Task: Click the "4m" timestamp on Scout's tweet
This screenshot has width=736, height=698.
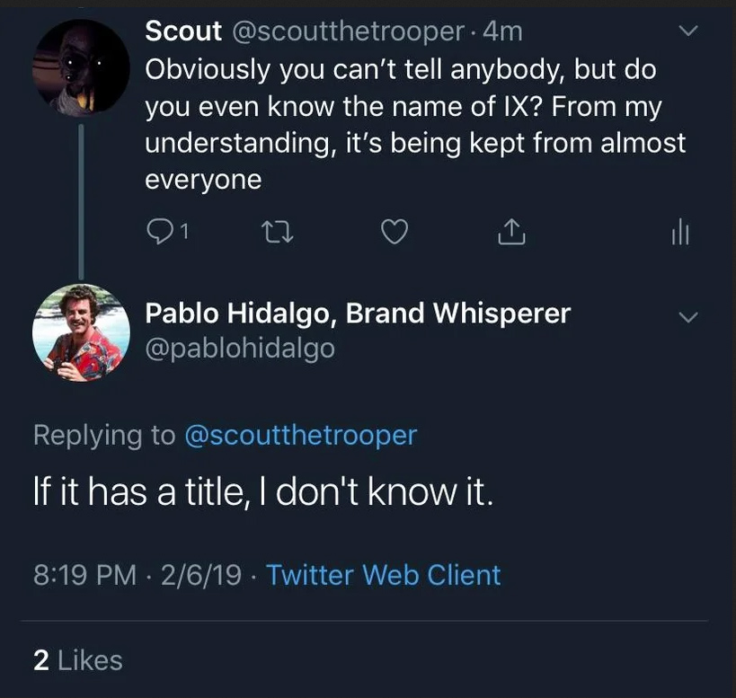Action: click(x=502, y=31)
